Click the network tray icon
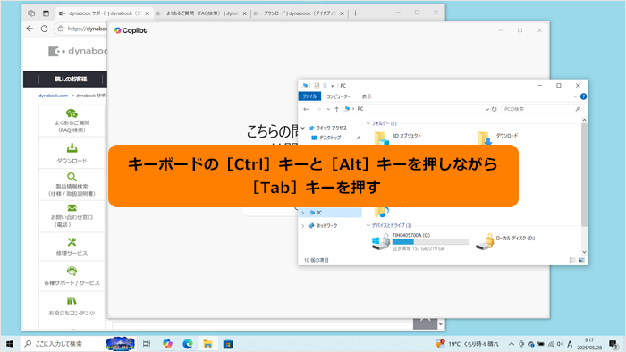The height and width of the screenshot is (352, 626). coord(551,344)
